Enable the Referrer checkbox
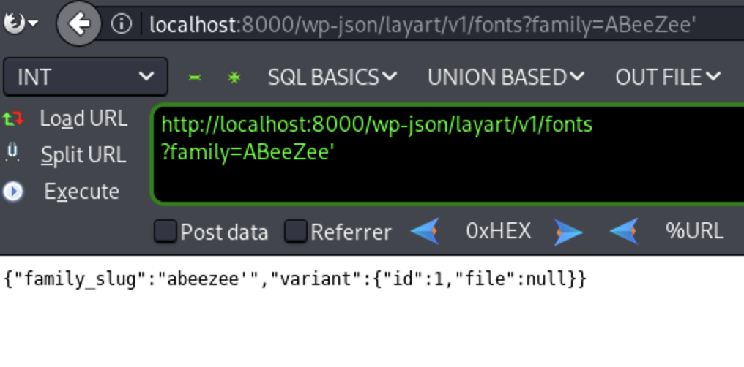The image size is (744, 367). pyautogui.click(x=295, y=232)
